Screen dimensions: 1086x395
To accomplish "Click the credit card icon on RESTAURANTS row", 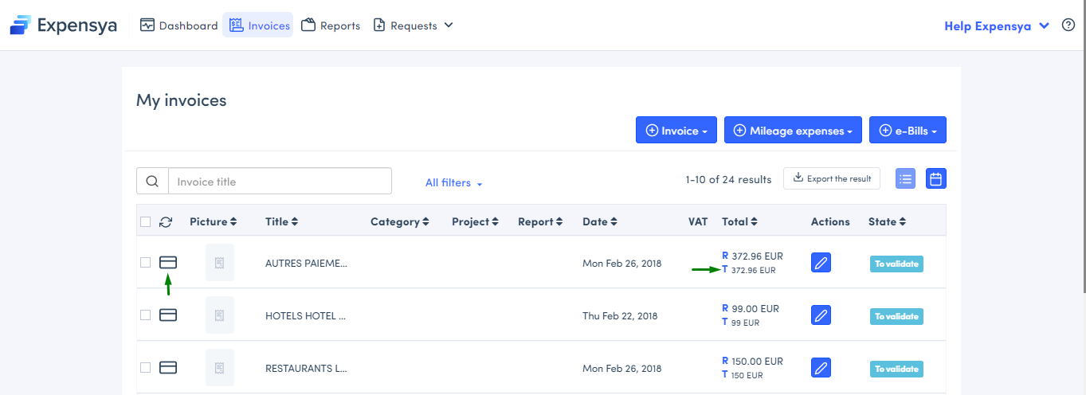I will pos(168,367).
